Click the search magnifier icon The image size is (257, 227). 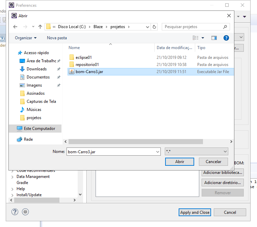(225, 27)
